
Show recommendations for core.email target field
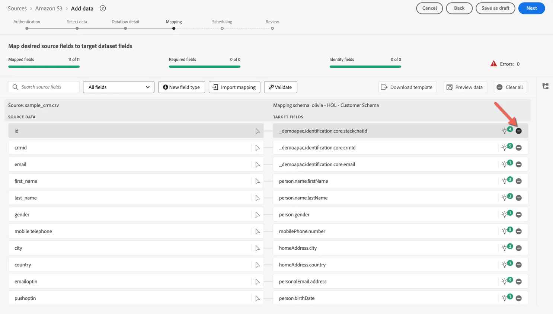506,164
